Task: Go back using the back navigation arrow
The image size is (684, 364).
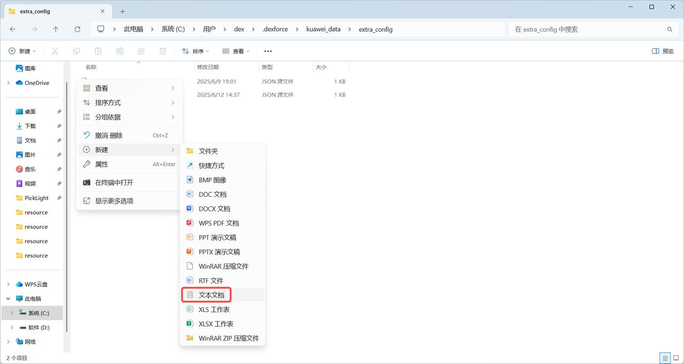Action: click(13, 29)
